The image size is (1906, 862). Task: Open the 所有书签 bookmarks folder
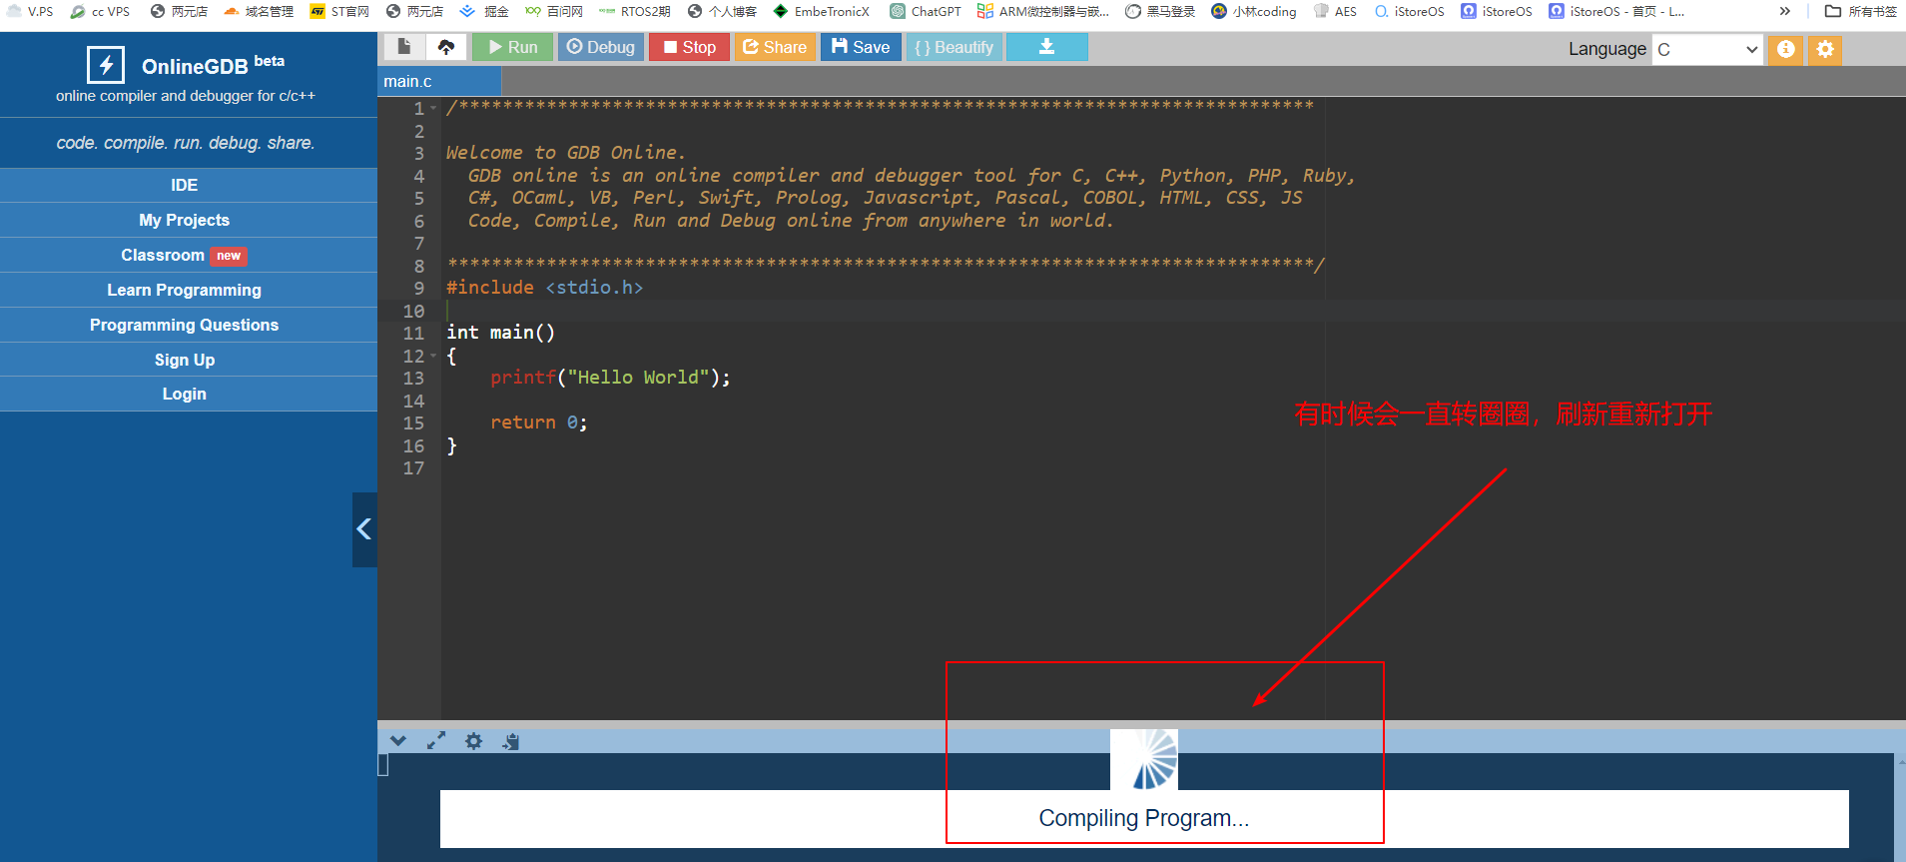tap(1861, 11)
